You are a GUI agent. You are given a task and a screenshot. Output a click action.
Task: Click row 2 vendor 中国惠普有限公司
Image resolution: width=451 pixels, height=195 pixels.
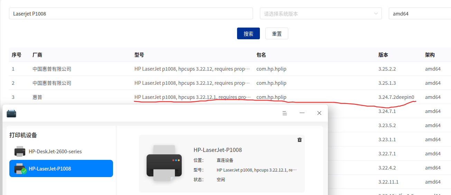52,83
